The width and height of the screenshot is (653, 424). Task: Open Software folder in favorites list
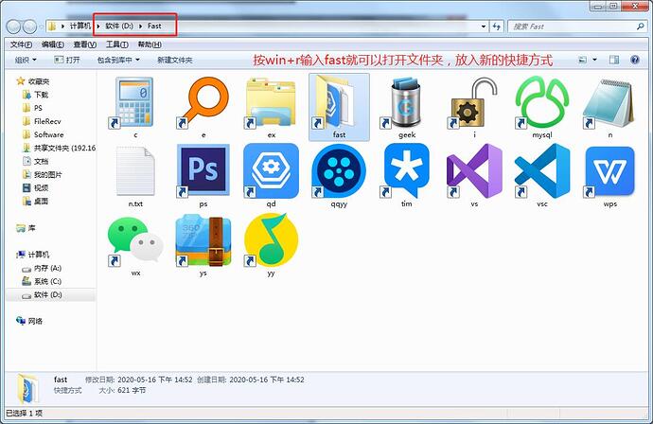point(43,134)
